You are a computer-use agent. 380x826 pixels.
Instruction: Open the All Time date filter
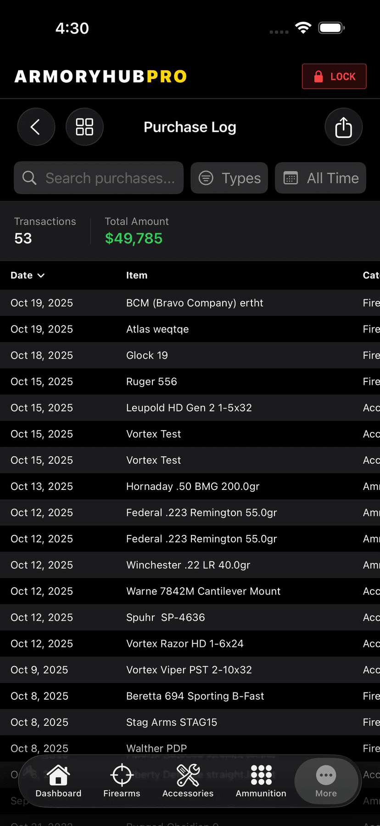(320, 178)
